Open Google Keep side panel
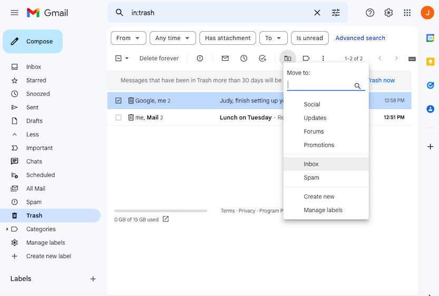The width and height of the screenshot is (439, 296). tap(430, 62)
